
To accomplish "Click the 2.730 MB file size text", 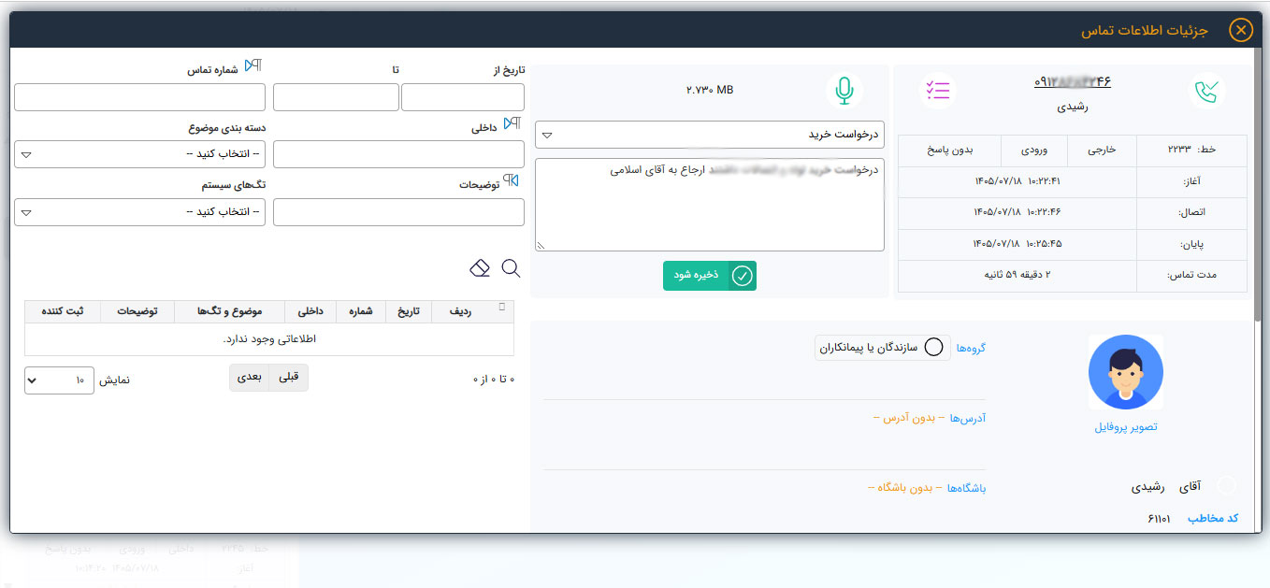I will (x=710, y=90).
